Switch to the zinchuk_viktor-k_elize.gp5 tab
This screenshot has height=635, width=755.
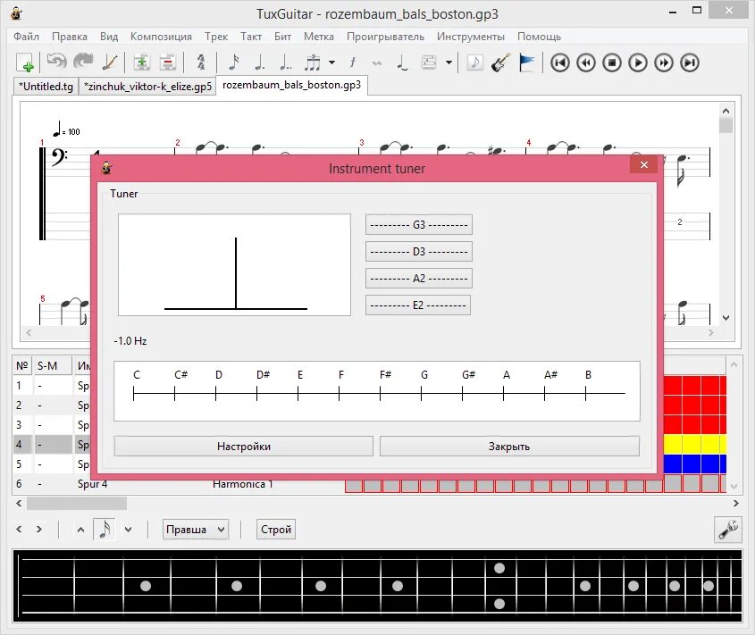click(147, 87)
